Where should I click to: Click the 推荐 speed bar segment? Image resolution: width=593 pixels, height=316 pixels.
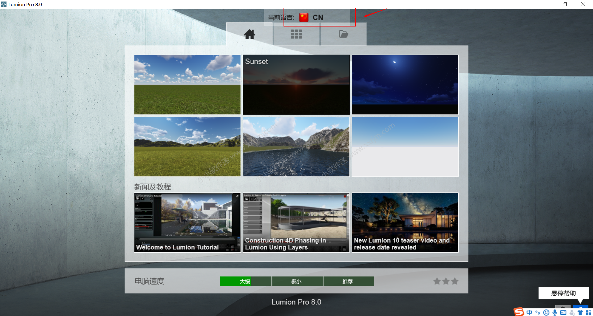point(348,281)
